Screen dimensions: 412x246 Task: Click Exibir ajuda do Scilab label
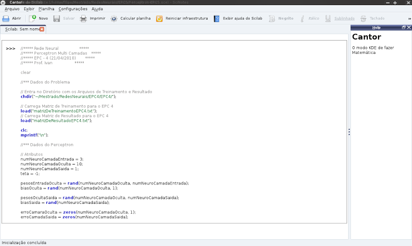coord(243,18)
